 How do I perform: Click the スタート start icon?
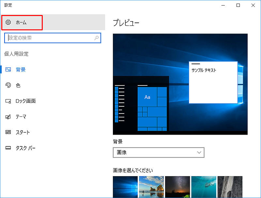click(8, 132)
